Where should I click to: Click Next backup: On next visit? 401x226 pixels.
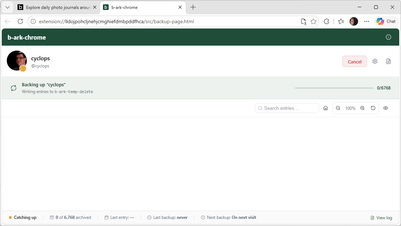click(229, 217)
